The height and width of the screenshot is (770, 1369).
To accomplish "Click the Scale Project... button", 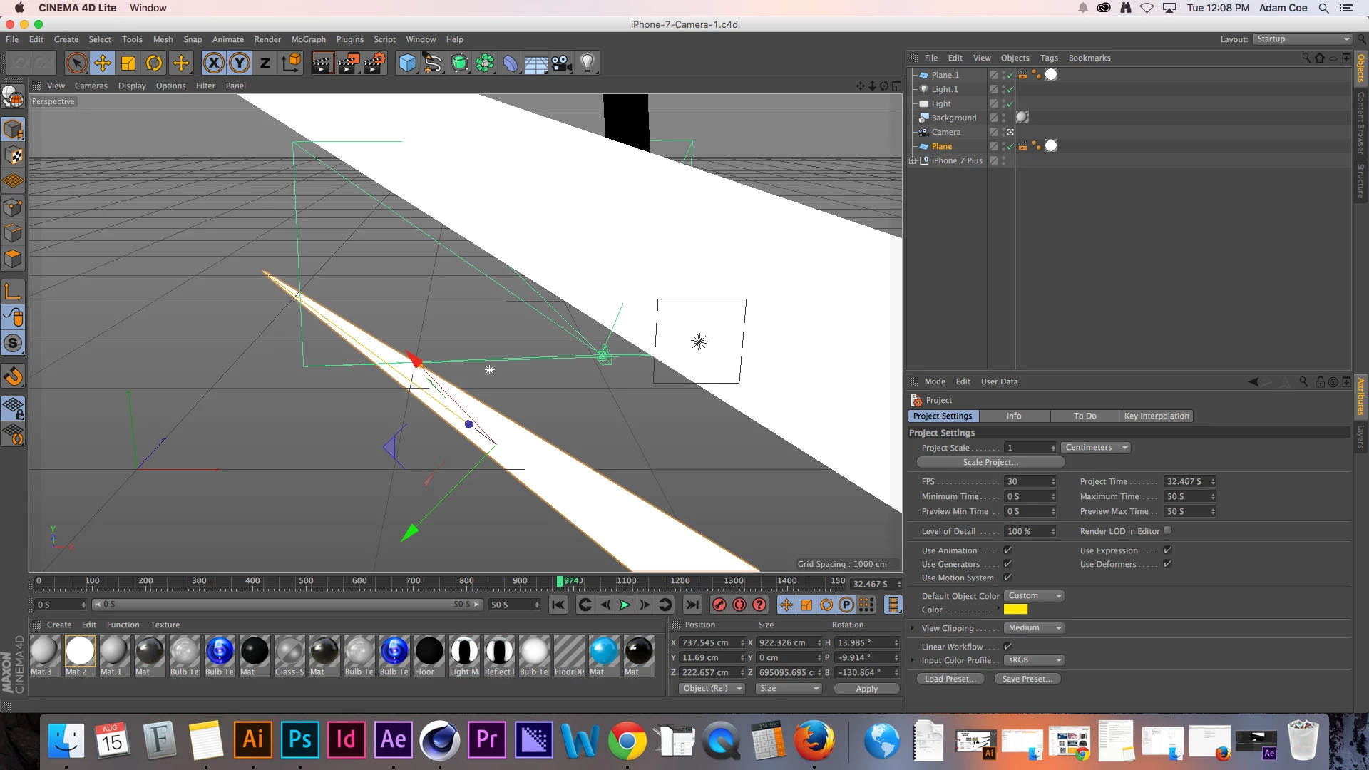I will [990, 463].
